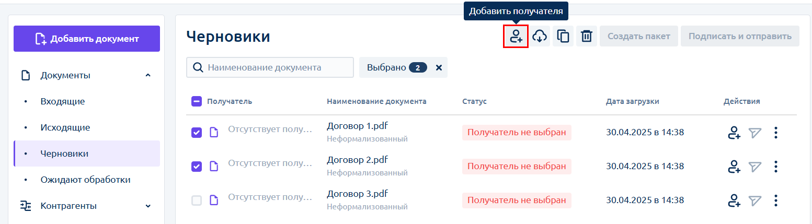Click document file icon in Договор 1.pdf row
This screenshot has height=224, width=812.
[213, 133]
